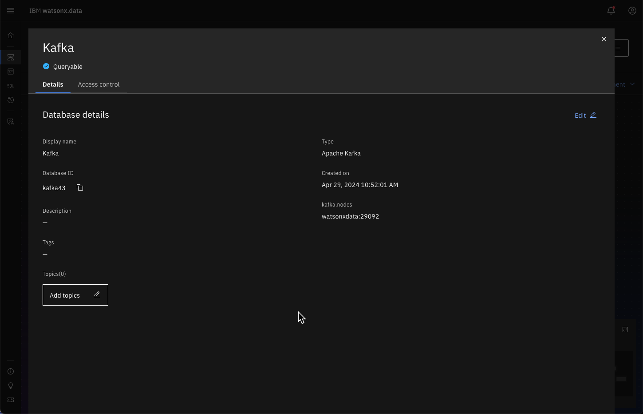
Task: Click the pencil icon next to Edit
Action: tap(593, 115)
